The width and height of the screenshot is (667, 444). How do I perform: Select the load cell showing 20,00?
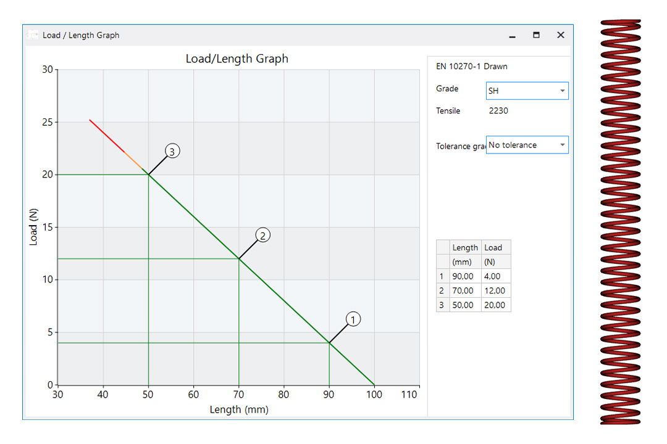point(495,305)
